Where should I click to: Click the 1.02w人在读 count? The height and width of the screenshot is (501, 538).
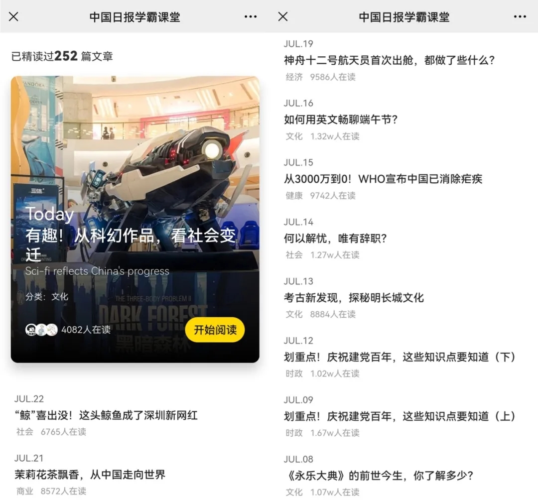point(335,374)
